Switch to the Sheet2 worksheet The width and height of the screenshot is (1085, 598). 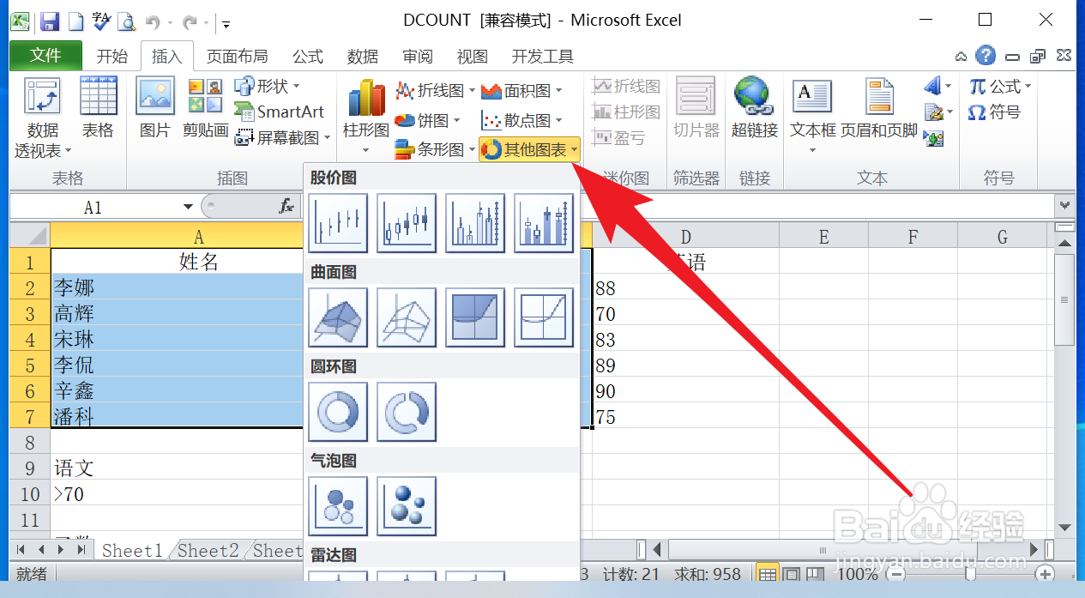207,551
